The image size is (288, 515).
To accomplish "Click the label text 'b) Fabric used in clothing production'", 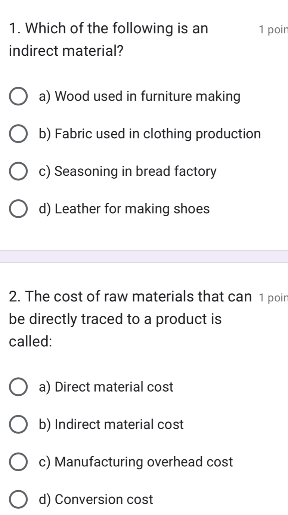I will coord(149,134).
